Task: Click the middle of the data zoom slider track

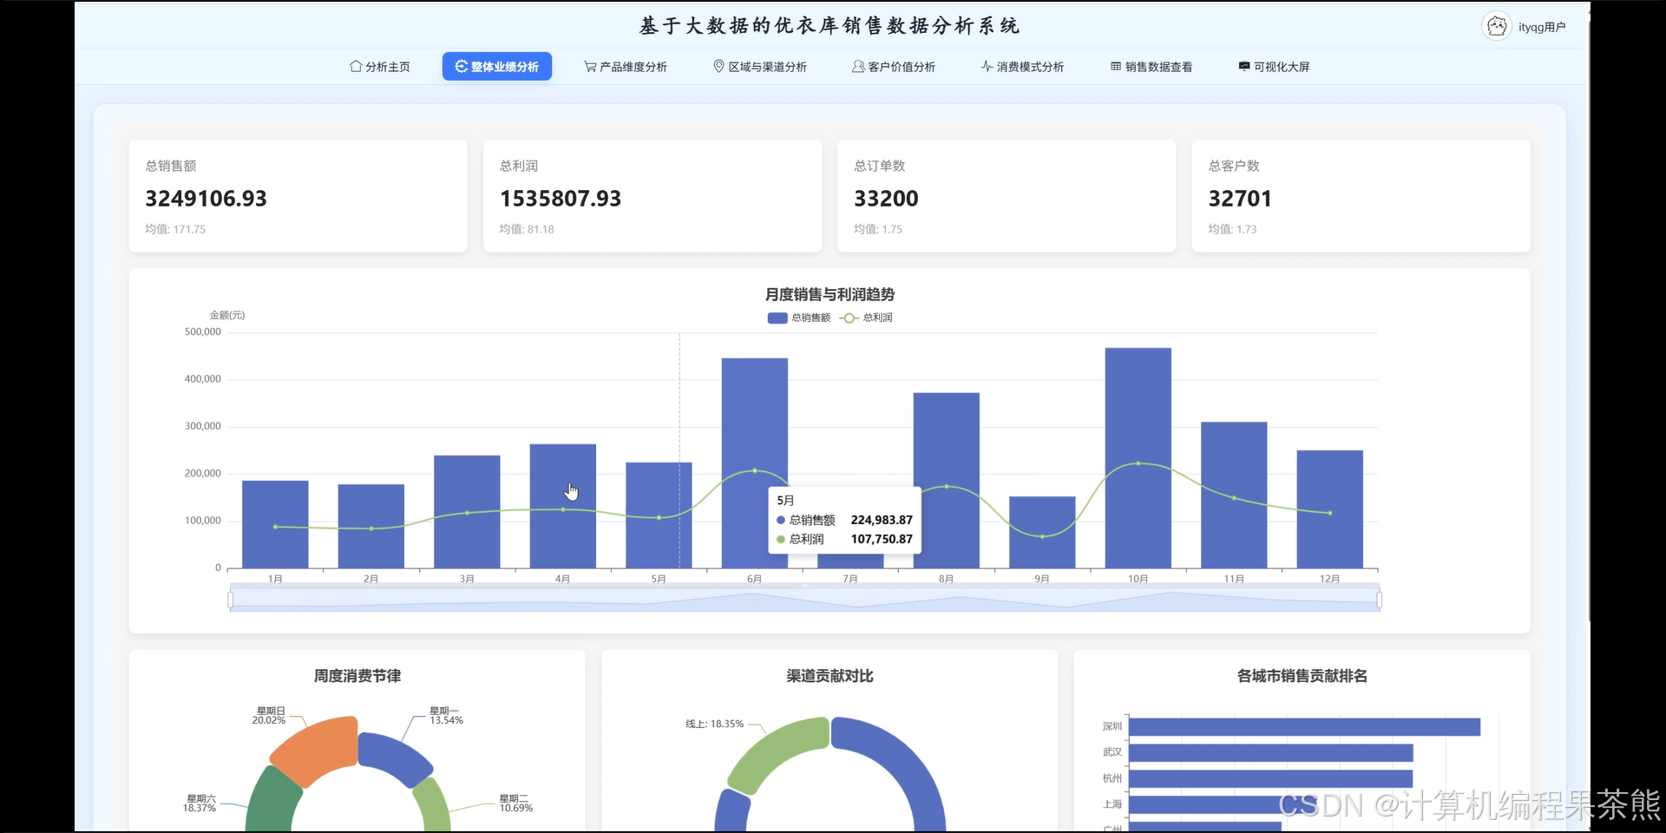Action: pyautogui.click(x=804, y=600)
